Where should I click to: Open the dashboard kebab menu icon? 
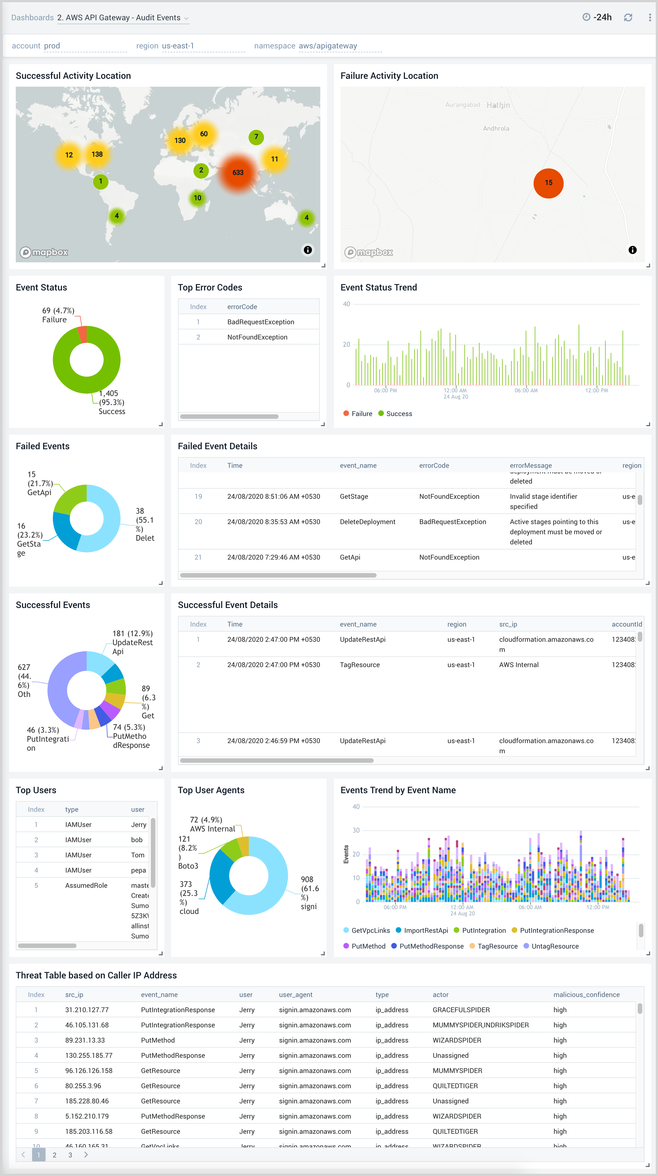650,17
